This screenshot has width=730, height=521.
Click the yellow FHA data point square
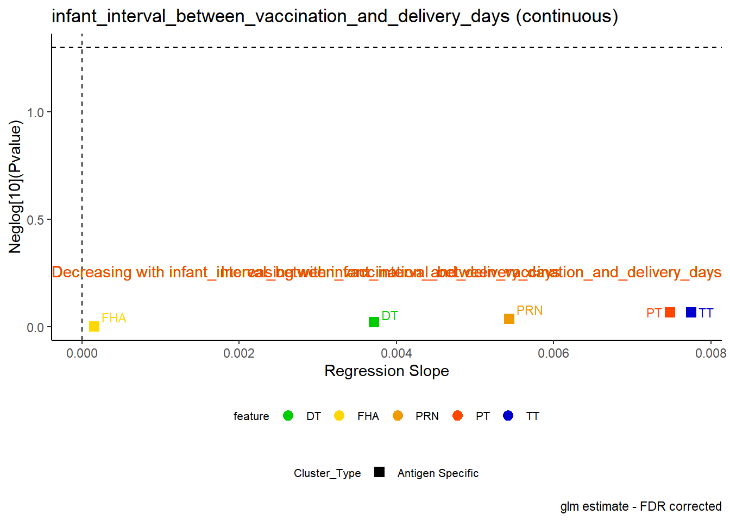(x=94, y=326)
